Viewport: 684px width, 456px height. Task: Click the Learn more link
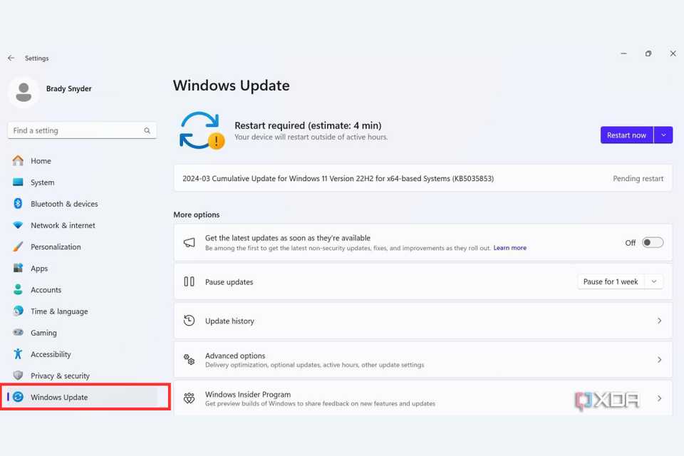click(510, 248)
